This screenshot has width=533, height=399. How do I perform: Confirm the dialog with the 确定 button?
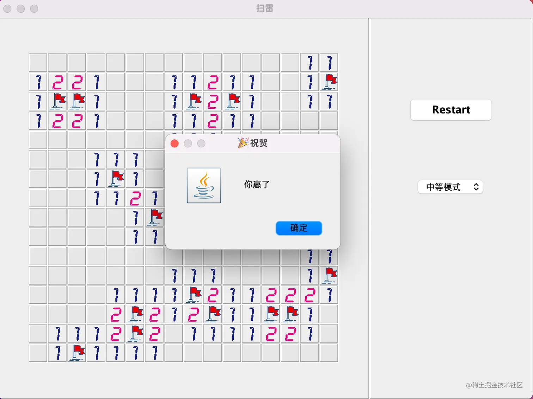tap(299, 228)
